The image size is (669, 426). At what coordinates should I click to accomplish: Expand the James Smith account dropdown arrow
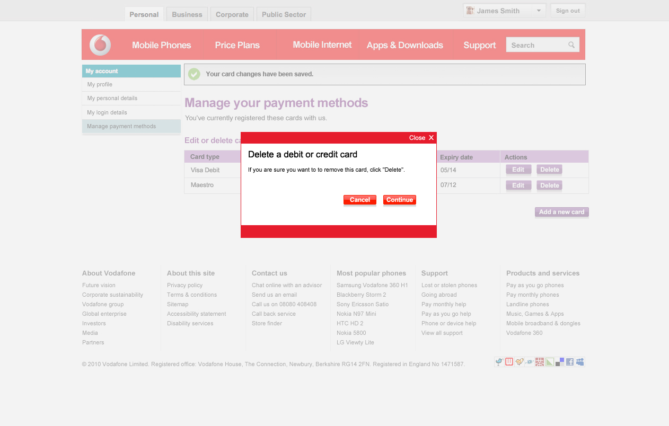coord(538,11)
